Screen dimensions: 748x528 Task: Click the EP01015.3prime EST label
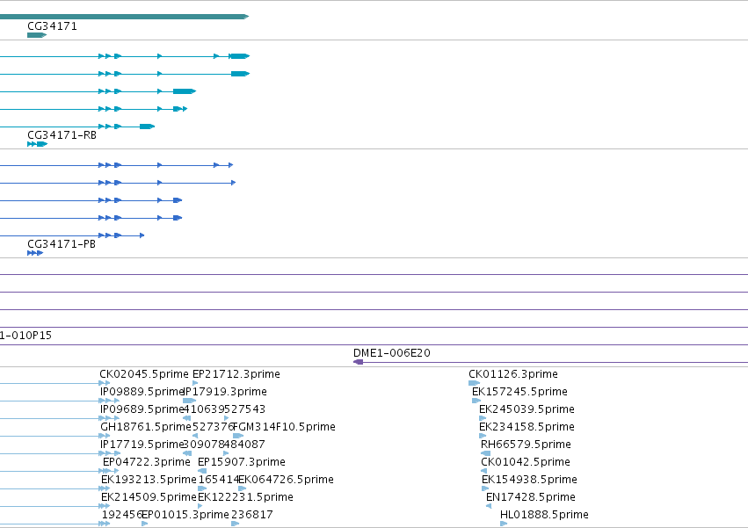pos(185,515)
